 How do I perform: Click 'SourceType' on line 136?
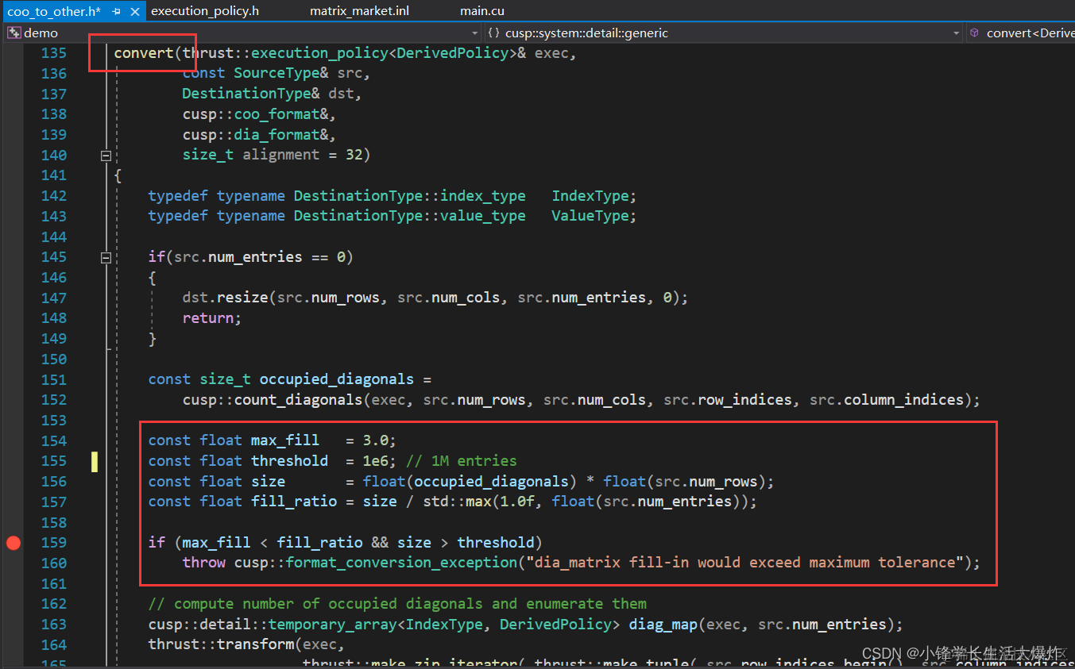click(276, 73)
